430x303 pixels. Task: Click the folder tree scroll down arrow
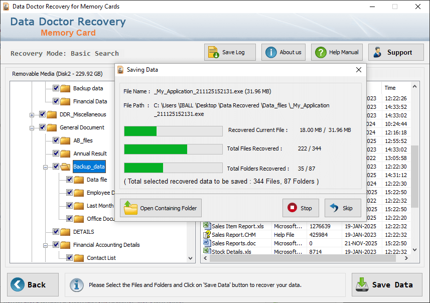(190, 258)
